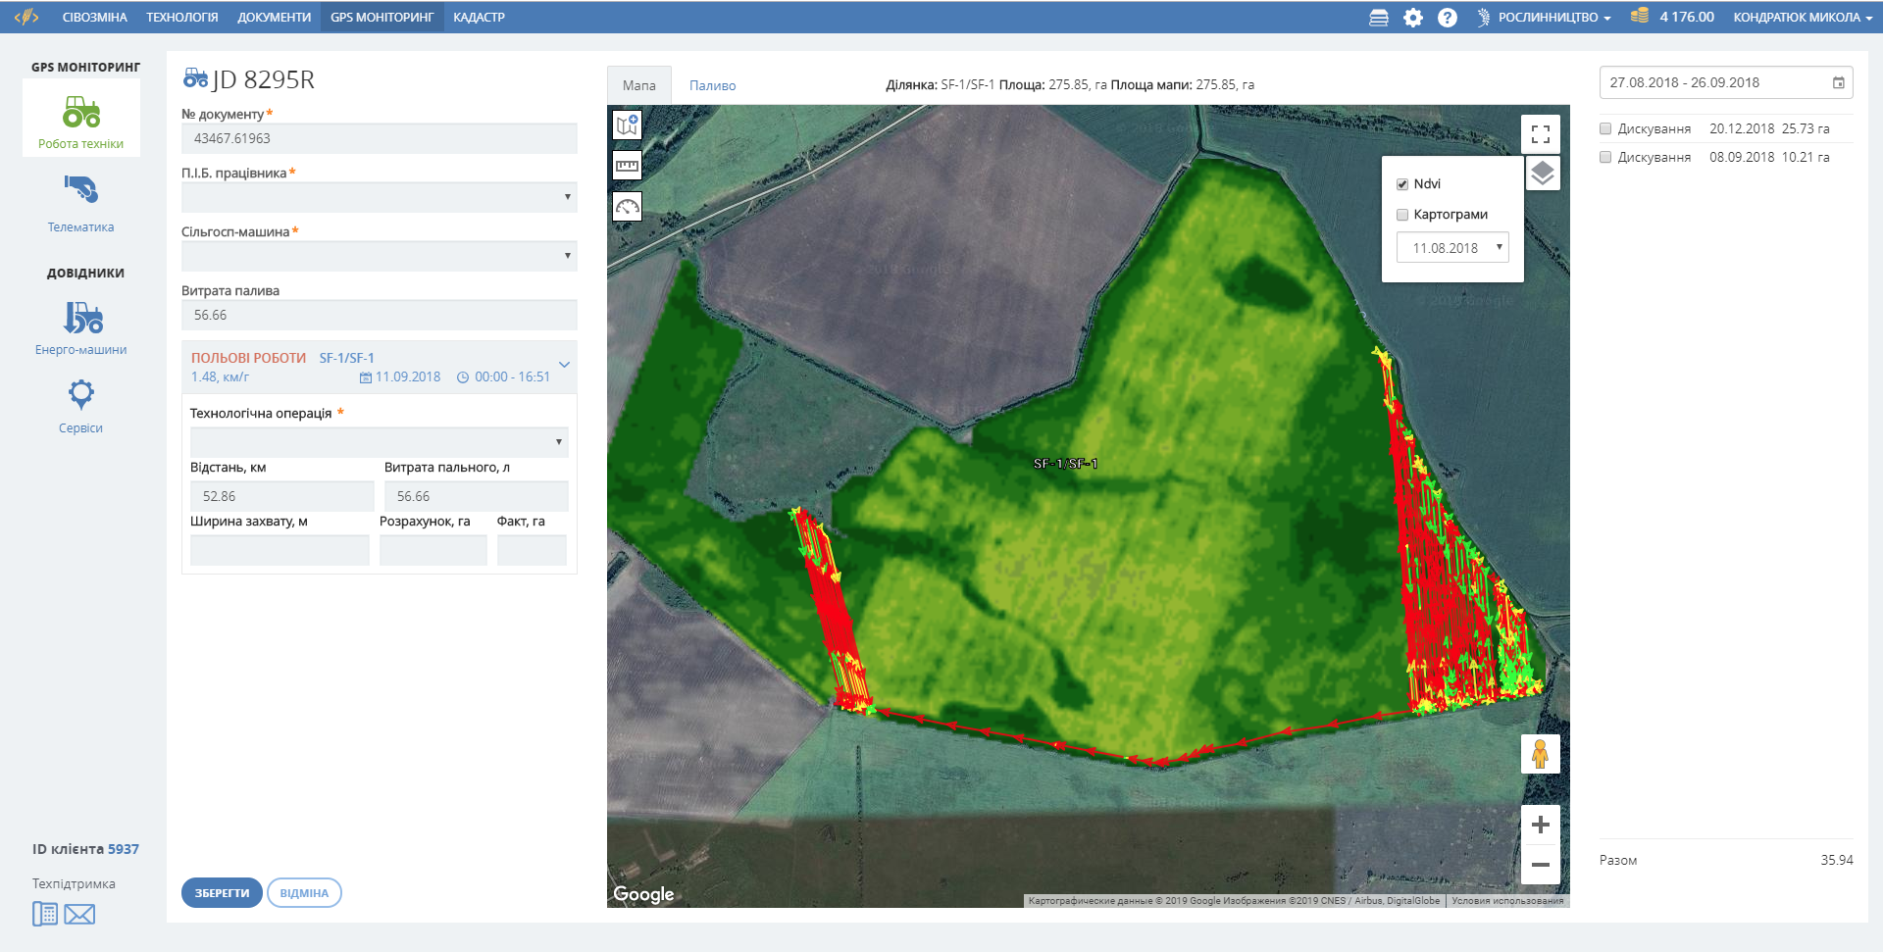This screenshot has height=952, width=1883.
Task: Click the ruler measure tool on map
Action: [627, 166]
